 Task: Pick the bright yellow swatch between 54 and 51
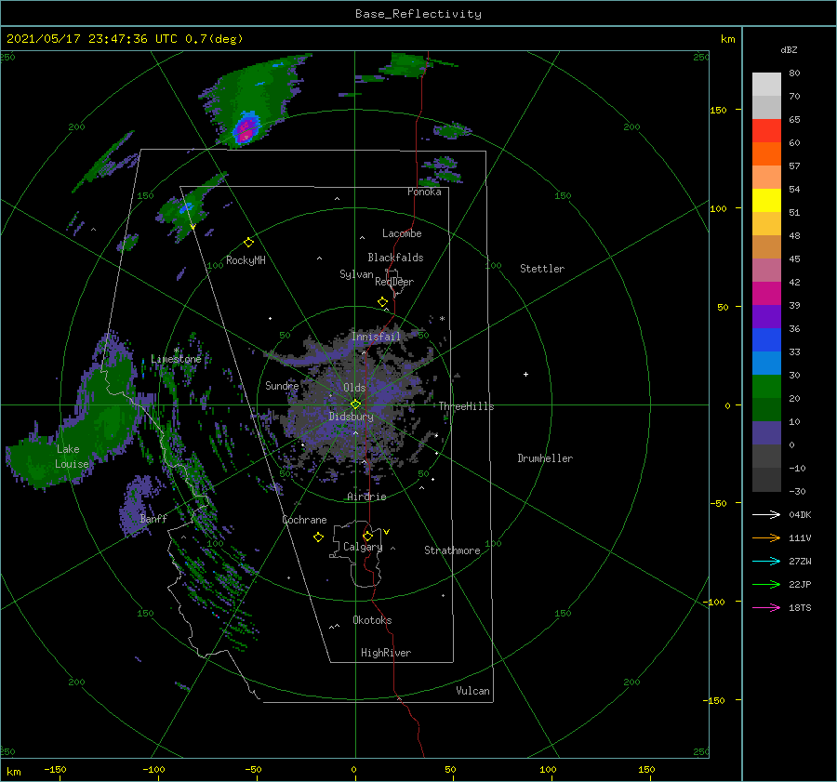tap(766, 201)
